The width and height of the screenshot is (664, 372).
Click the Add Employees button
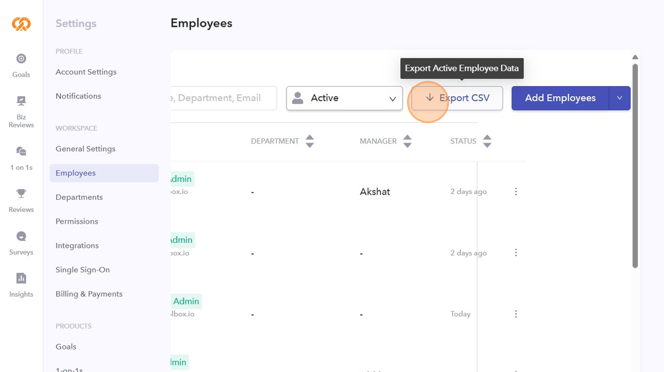560,98
